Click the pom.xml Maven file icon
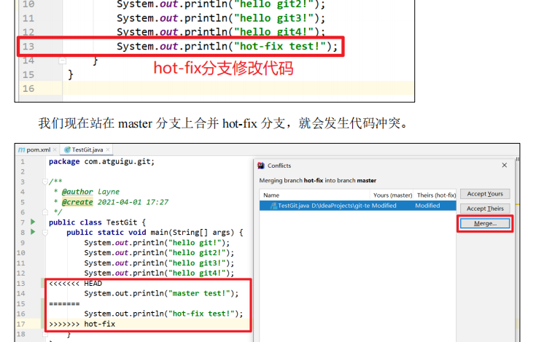 coord(21,149)
